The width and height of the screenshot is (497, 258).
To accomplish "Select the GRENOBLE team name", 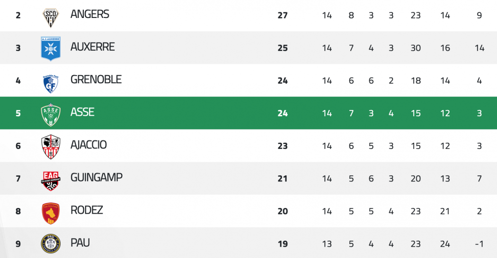I will tap(96, 79).
